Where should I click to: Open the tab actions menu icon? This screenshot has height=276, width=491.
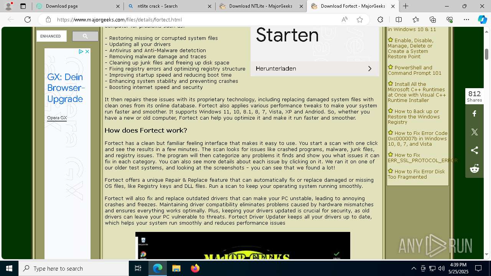click(23, 6)
